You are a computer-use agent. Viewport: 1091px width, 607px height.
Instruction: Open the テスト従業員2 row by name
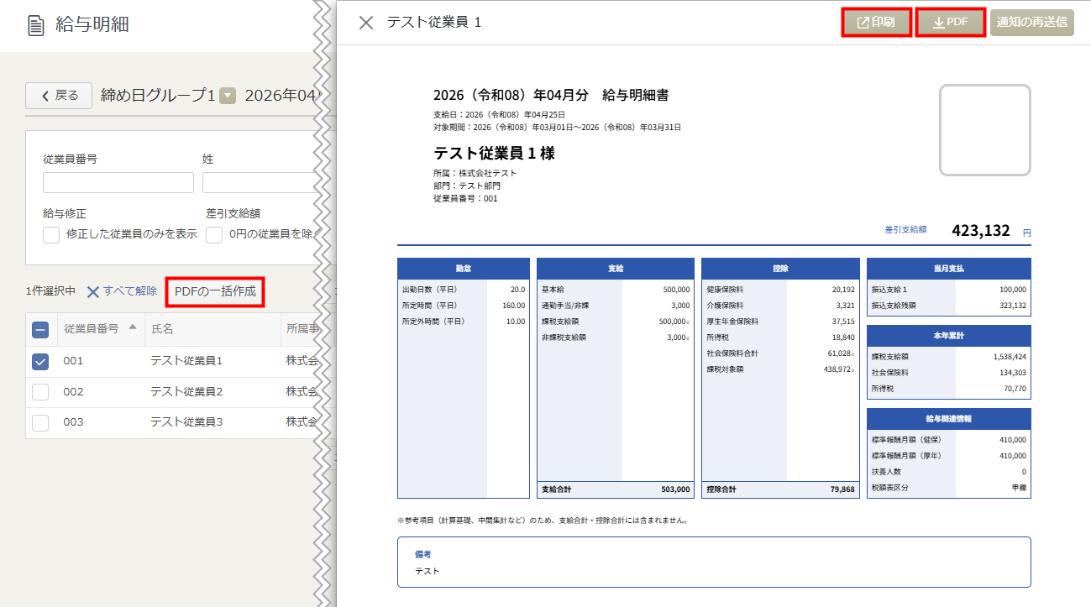tap(186, 392)
